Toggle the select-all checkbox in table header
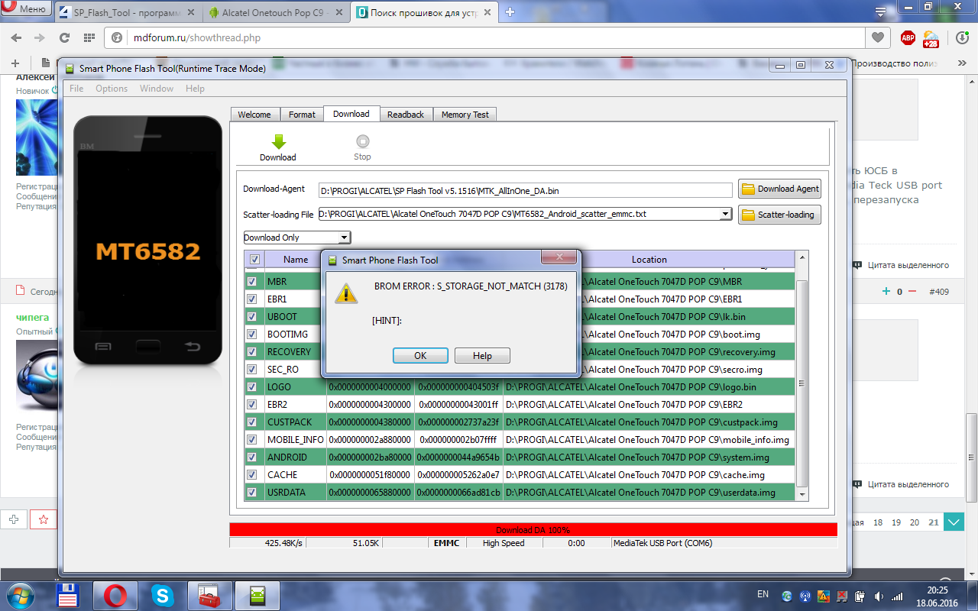978x611 pixels. tap(254, 260)
